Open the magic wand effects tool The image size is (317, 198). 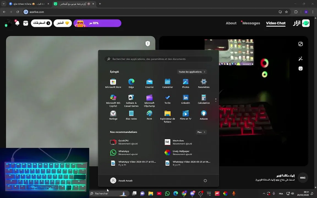point(300,59)
